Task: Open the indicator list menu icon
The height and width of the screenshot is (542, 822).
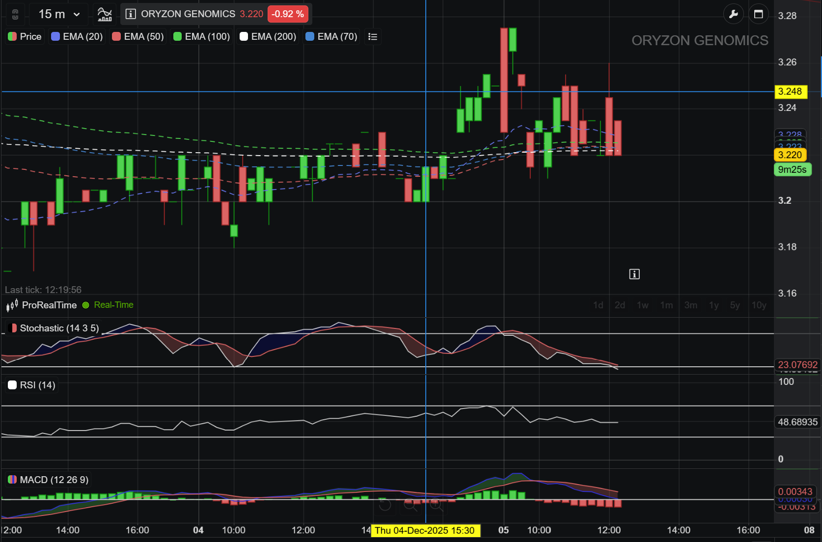Action: coord(373,37)
